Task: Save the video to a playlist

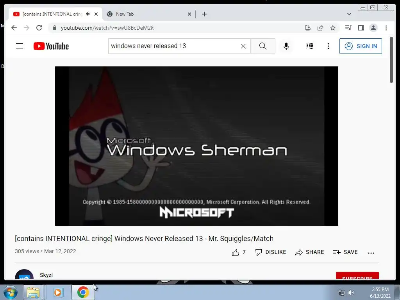Action: point(345,252)
